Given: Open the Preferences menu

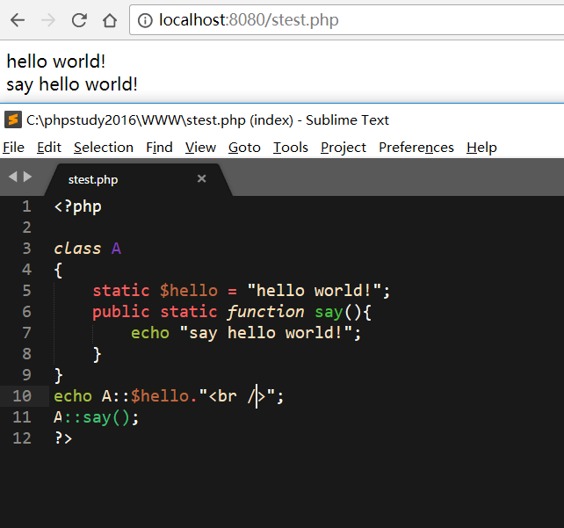Looking at the screenshot, I should point(416,148).
